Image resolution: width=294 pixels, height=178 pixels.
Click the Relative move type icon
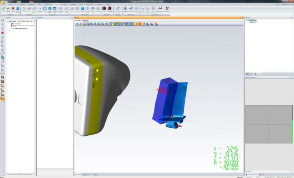[x=125, y=8]
